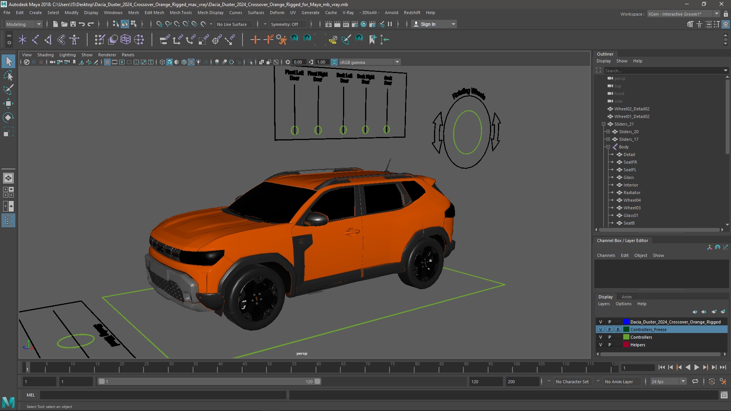The height and width of the screenshot is (411, 731).
Task: Click the Save Scene icon
Action: [73, 24]
